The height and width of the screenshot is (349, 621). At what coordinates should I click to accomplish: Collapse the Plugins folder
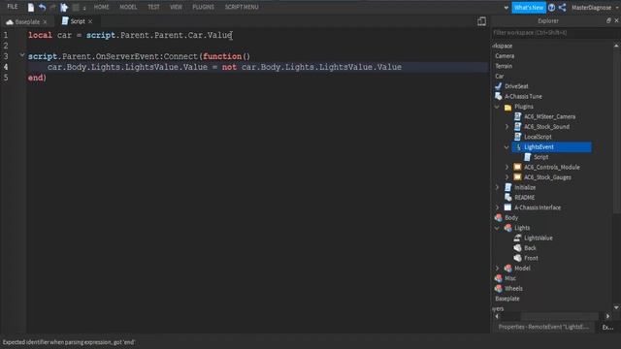coord(497,107)
